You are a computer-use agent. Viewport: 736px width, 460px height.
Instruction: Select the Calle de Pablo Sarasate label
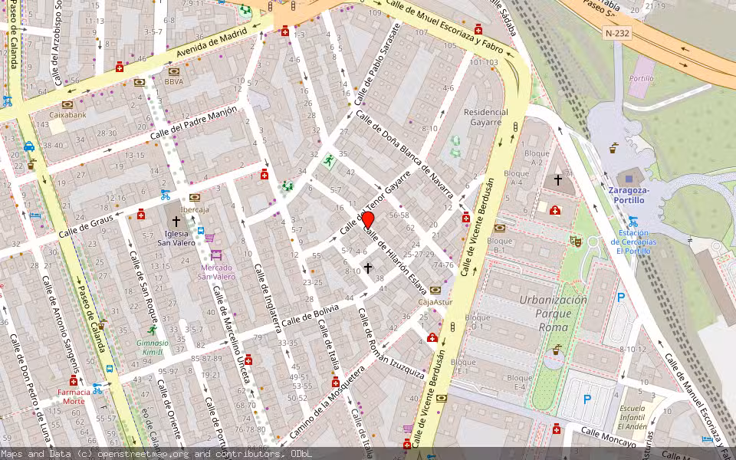[x=377, y=64]
